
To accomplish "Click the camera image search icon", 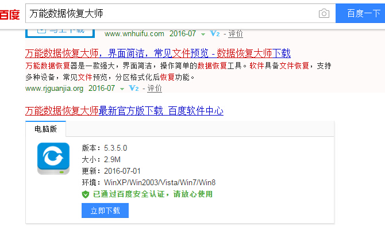I will (324, 13).
